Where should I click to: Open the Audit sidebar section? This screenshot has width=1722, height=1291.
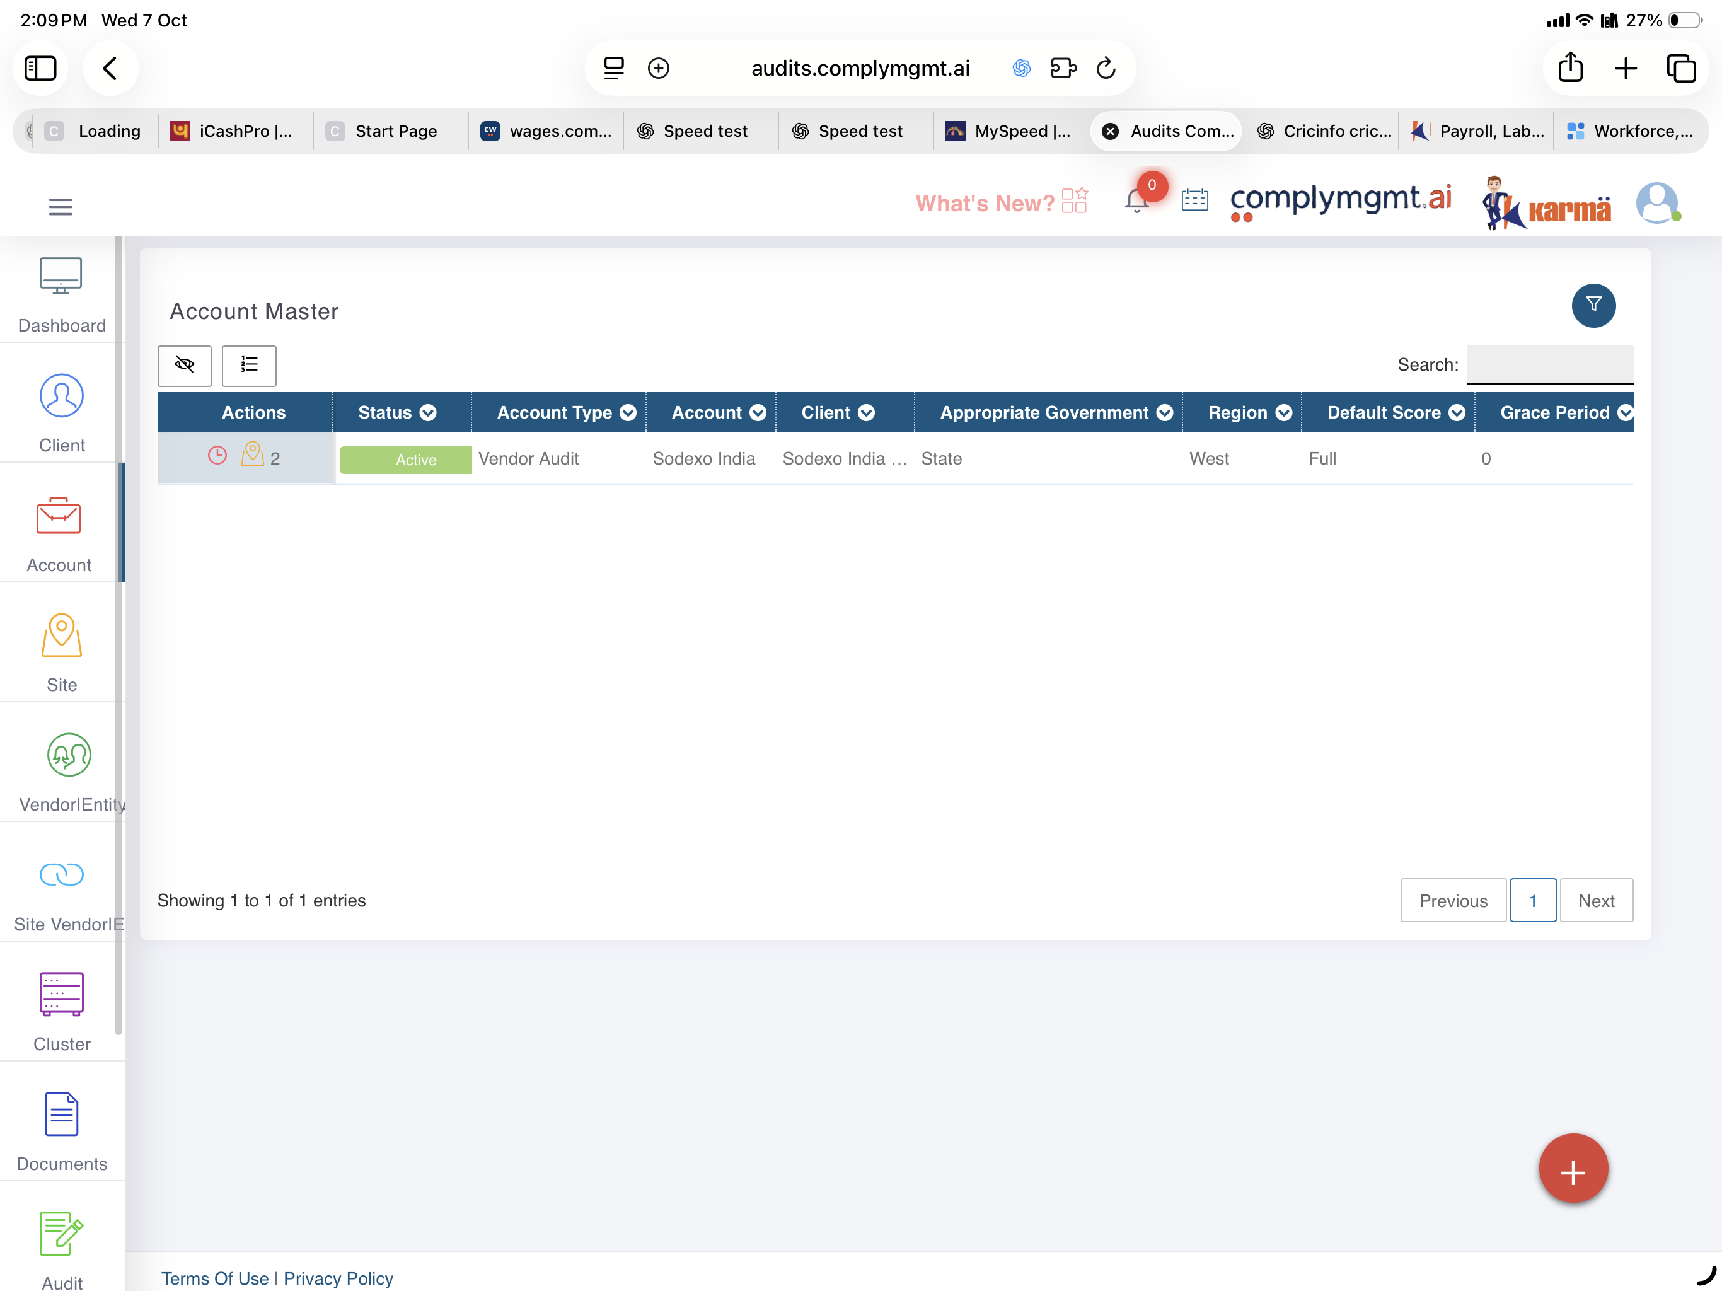pyautogui.click(x=62, y=1251)
